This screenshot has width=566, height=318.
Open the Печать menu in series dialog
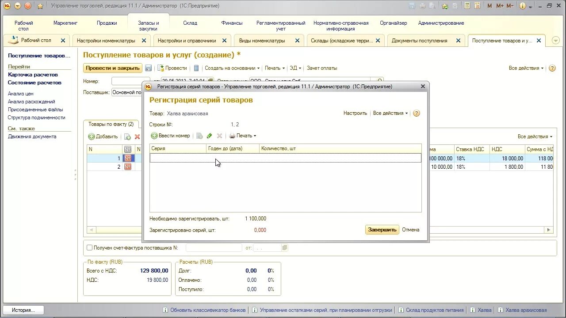click(242, 136)
